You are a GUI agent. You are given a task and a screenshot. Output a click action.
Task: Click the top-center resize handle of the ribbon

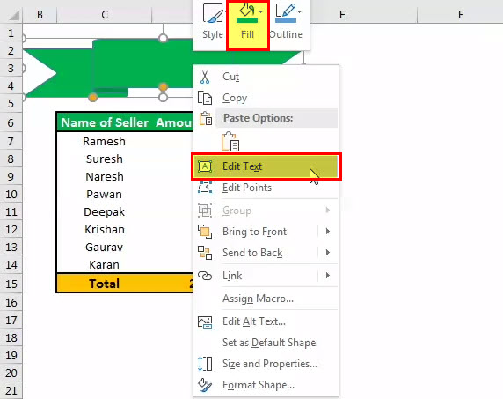163,38
